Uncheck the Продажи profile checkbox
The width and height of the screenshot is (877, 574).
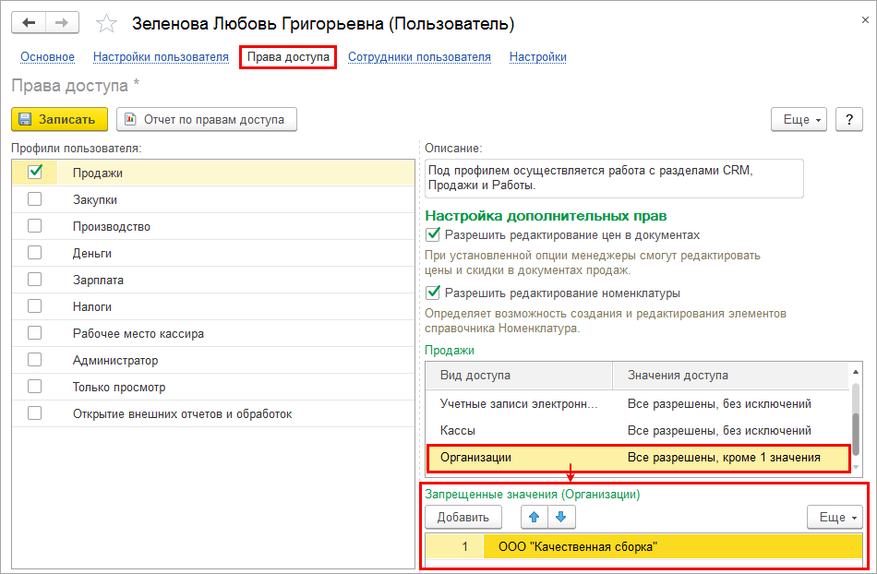[35, 172]
